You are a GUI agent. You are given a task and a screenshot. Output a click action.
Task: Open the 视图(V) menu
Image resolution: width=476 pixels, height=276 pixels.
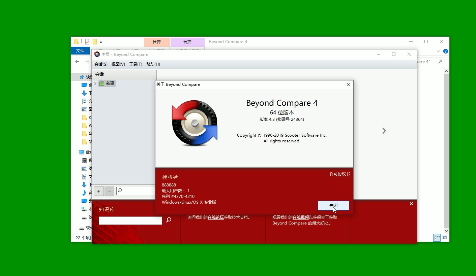pos(118,64)
